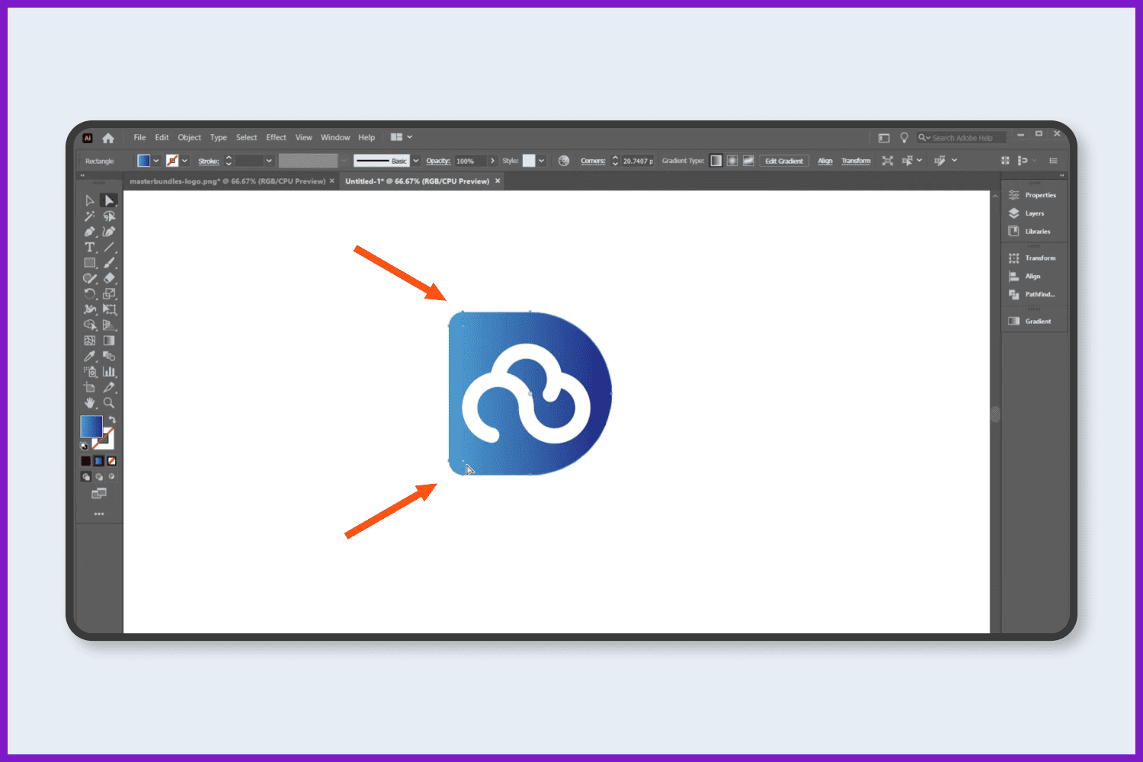Choose the Eyedropper tool

(90, 356)
